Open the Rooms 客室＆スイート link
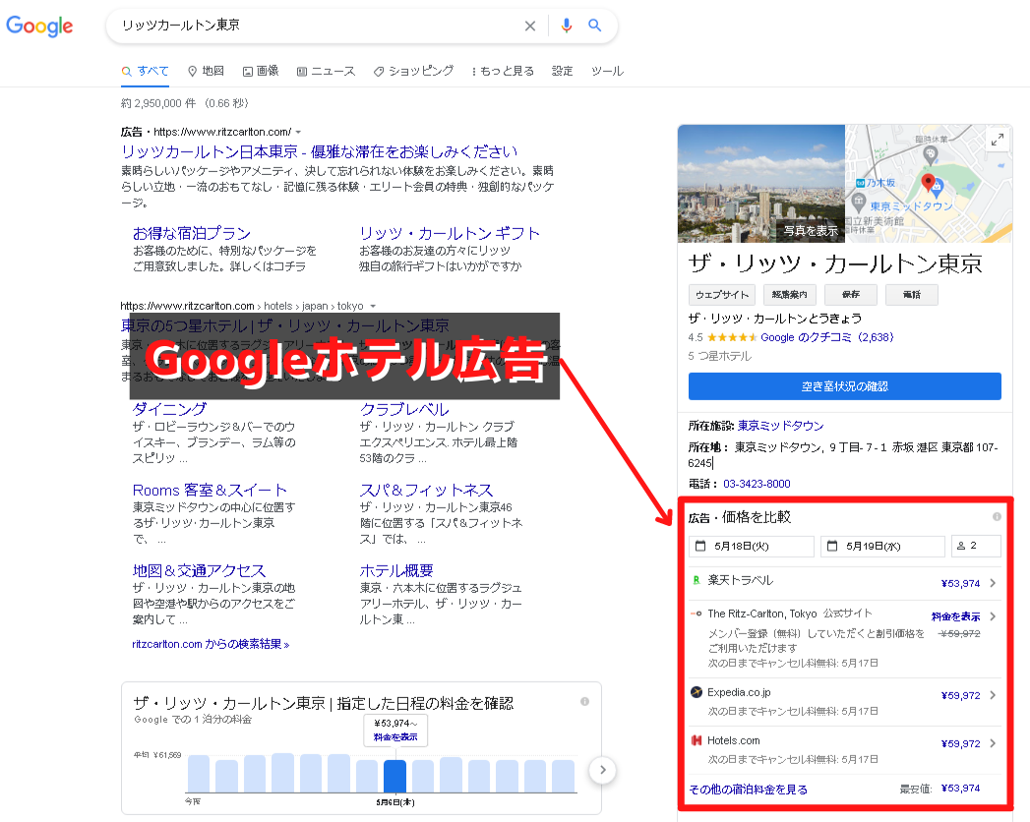The height and width of the screenshot is (822, 1030). (x=210, y=490)
